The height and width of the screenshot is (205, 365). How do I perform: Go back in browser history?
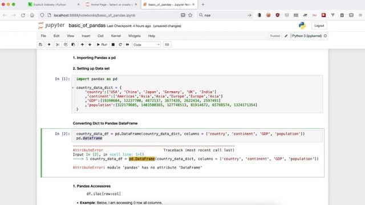coord(5,15)
